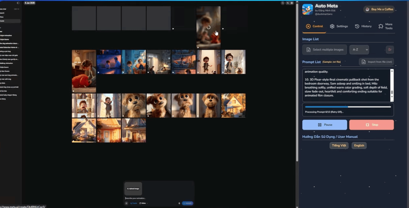Click inside the prompt list text area
409x208 pixels.
(x=346, y=85)
